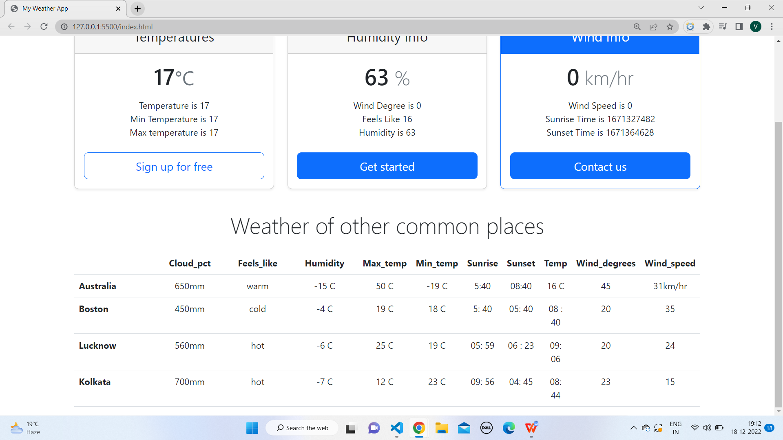Click the Dell icon in the taskbar
Viewport: 783px width, 440px height.
(486, 428)
